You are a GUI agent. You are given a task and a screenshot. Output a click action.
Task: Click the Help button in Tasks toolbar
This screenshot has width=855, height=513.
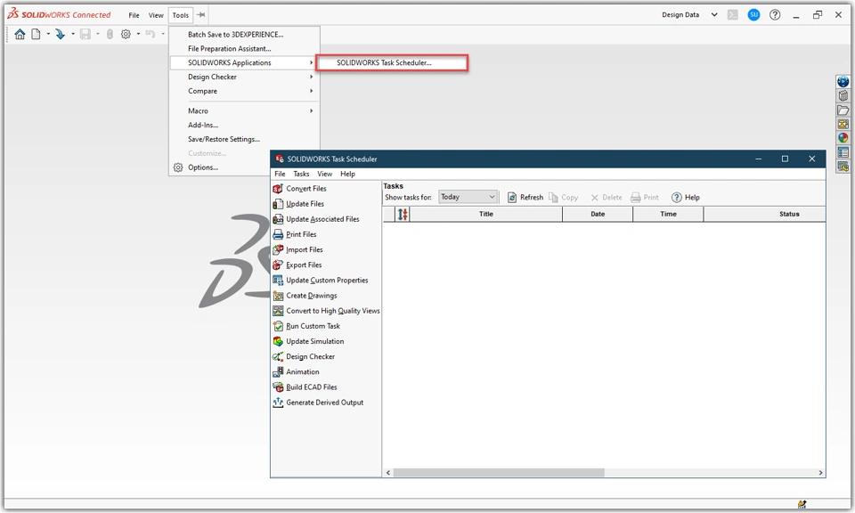point(686,198)
